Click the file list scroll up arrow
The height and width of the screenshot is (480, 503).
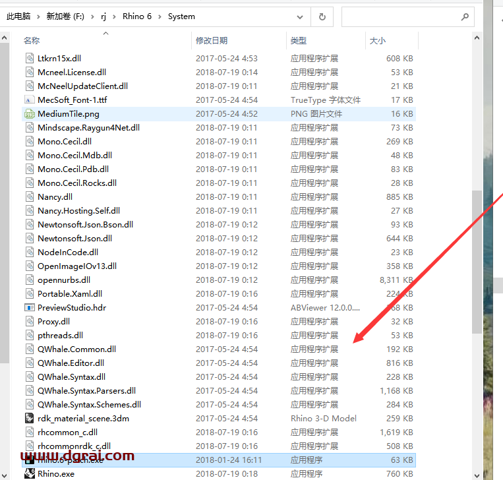click(477, 38)
